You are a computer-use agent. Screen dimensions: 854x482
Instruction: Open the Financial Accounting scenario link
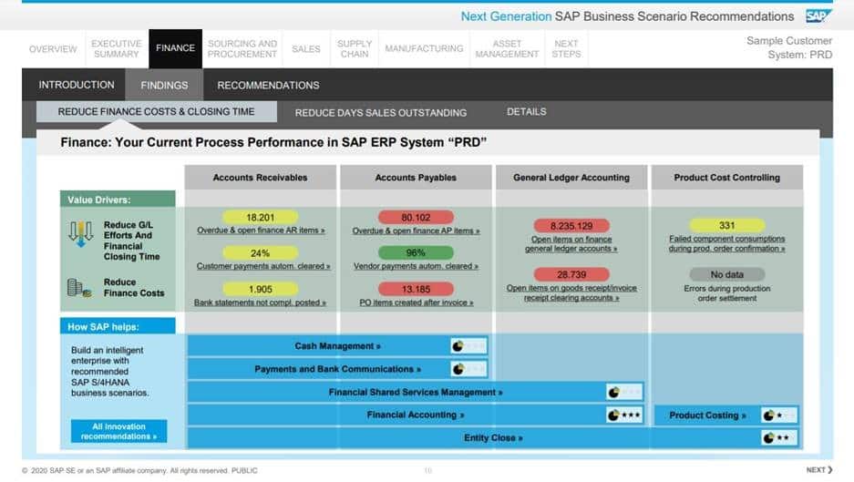click(415, 415)
